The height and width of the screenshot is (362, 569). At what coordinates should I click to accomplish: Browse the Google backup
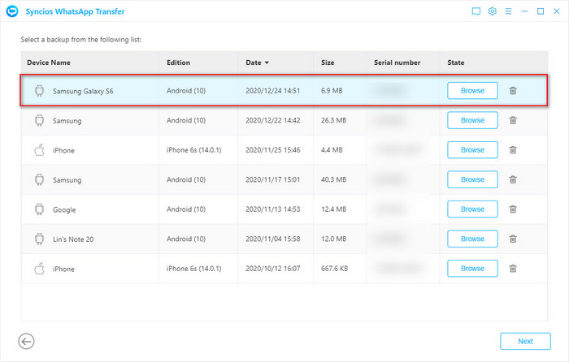(x=472, y=209)
